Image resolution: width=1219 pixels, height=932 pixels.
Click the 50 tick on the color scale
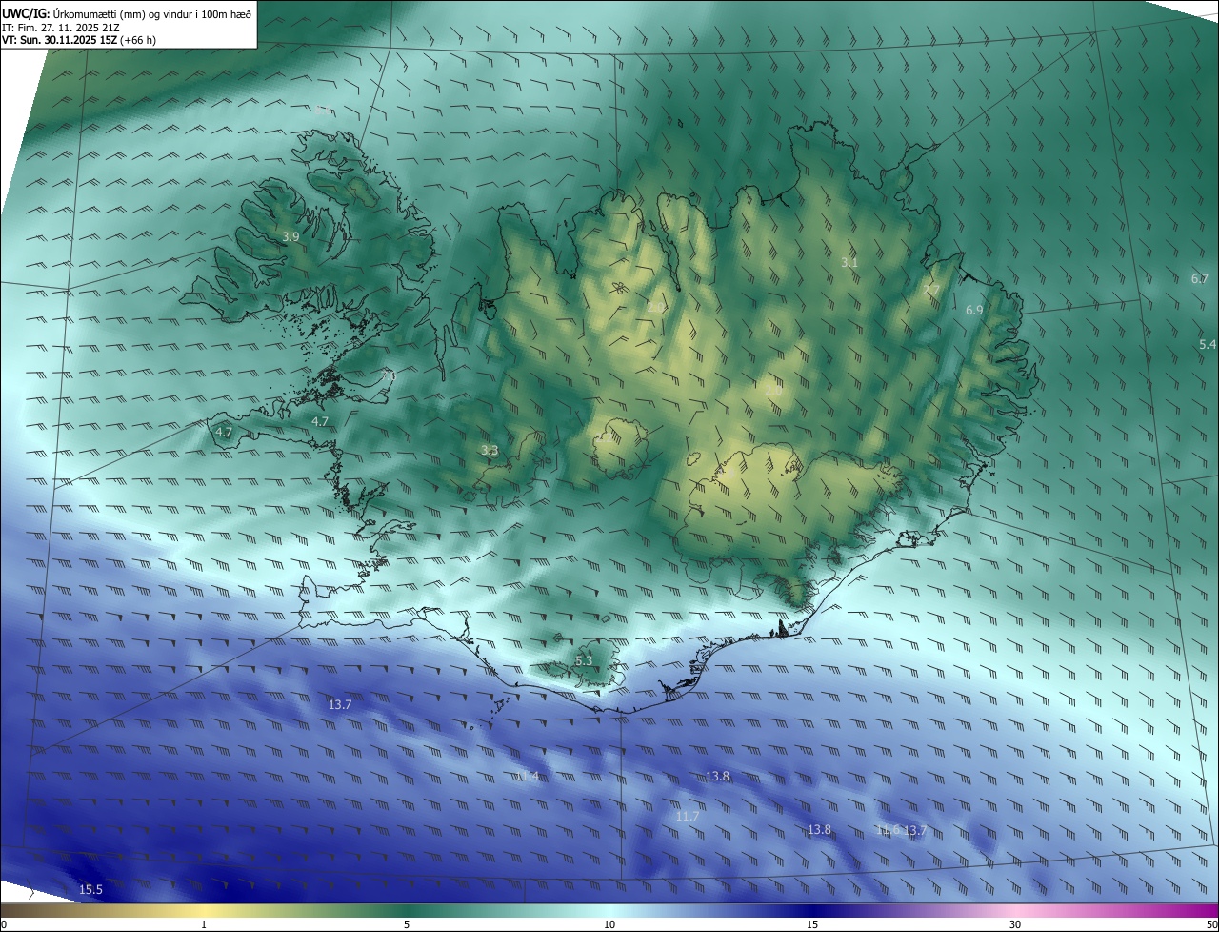pyautogui.click(x=1211, y=924)
